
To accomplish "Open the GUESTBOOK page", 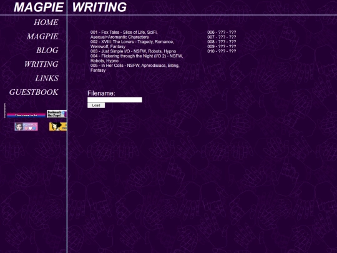I will pos(34,92).
